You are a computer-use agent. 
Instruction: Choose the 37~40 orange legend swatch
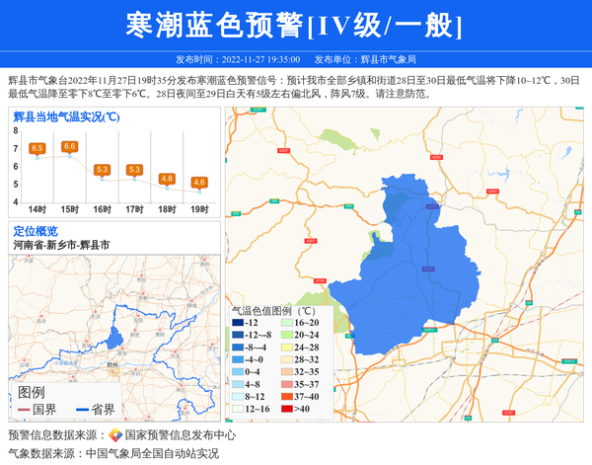coord(285,397)
